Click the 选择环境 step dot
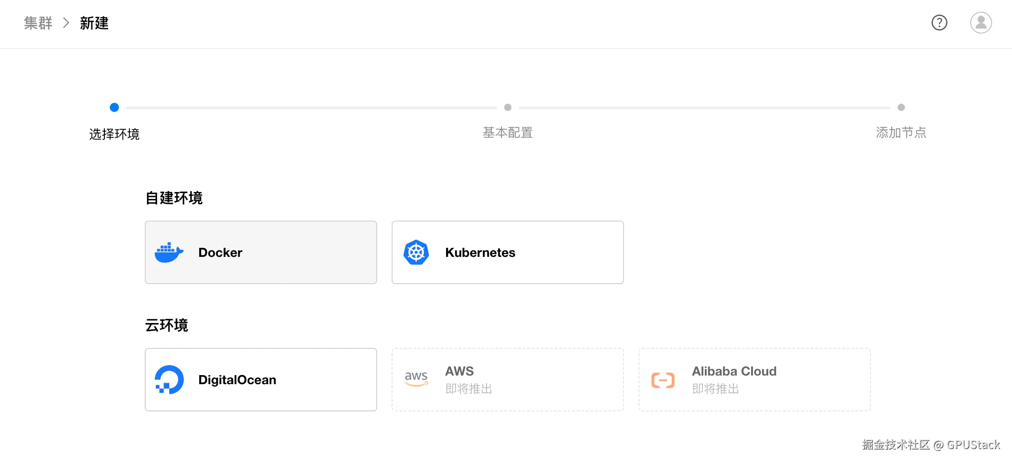The height and width of the screenshot is (463, 1012). pos(114,107)
